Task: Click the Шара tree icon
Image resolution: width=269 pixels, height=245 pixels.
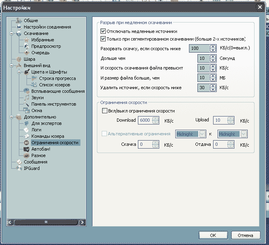Action: pyautogui.click(x=19, y=59)
